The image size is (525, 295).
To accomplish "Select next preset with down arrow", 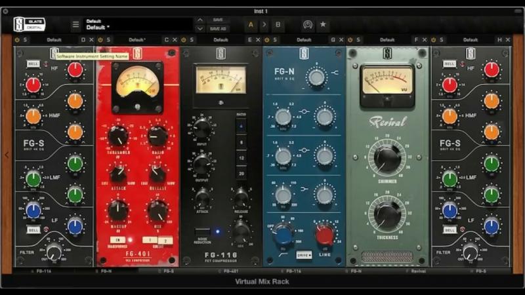I will [x=200, y=29].
